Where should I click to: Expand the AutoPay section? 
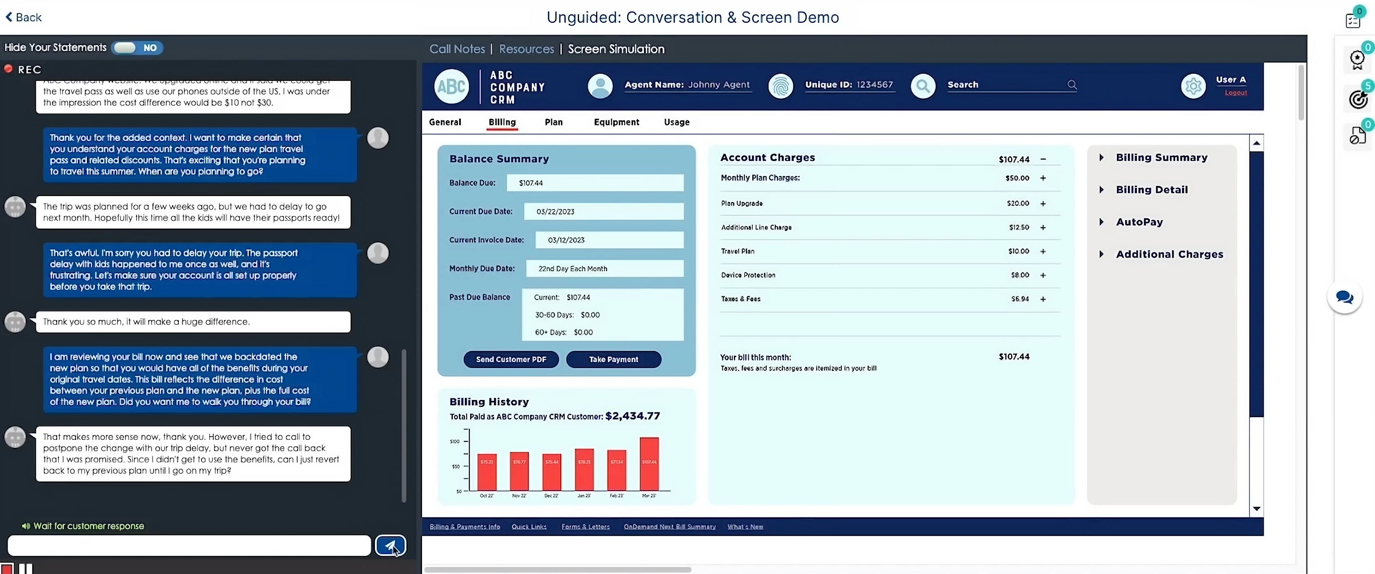(1139, 222)
